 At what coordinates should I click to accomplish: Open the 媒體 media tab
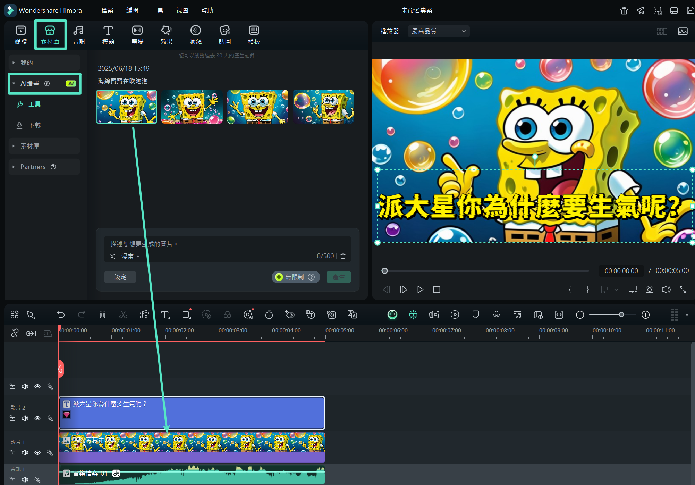pos(21,35)
